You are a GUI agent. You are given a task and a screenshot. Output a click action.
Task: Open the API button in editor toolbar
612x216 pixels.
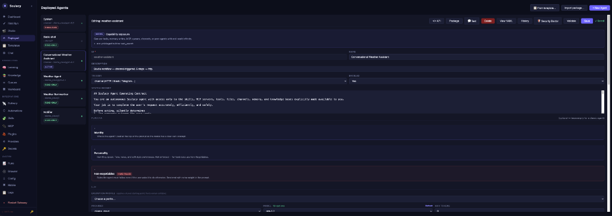pos(436,21)
